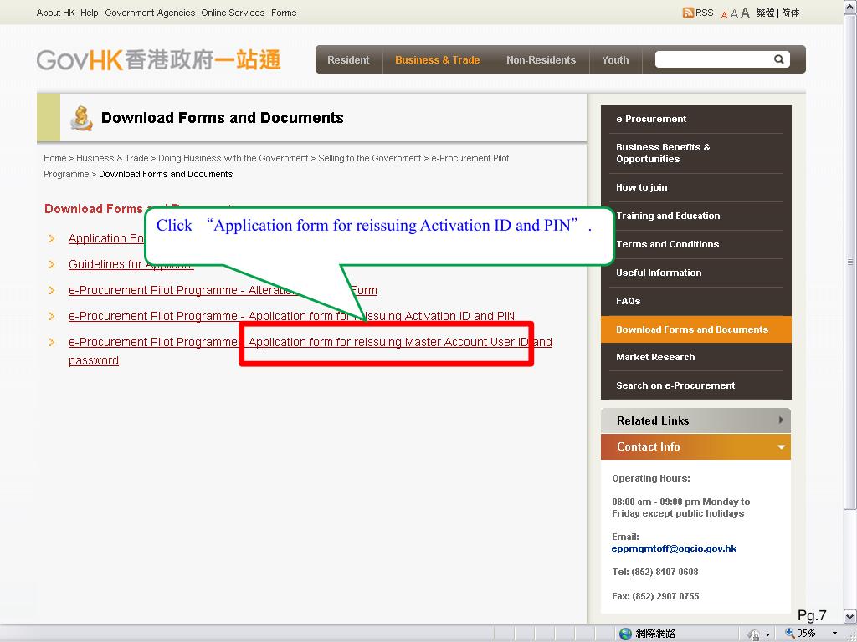
Task: Click the RSS feed icon
Action: (688, 13)
